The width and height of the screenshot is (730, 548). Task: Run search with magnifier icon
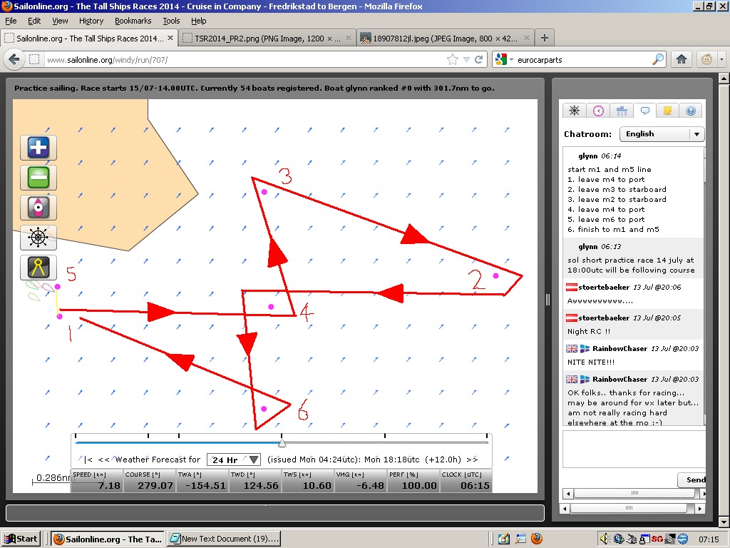[657, 59]
